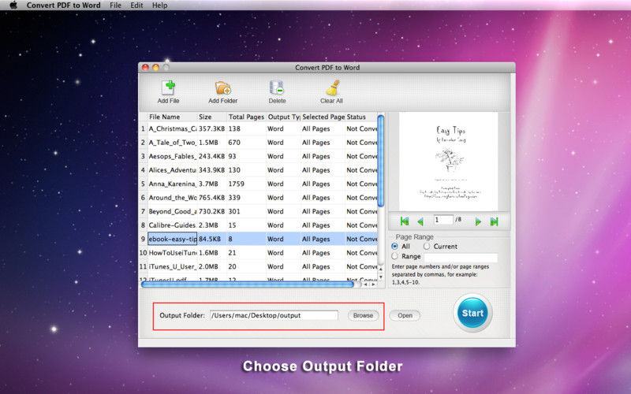The image size is (631, 394).
Task: Click the 1759 total pages cell
Action: pos(246,184)
